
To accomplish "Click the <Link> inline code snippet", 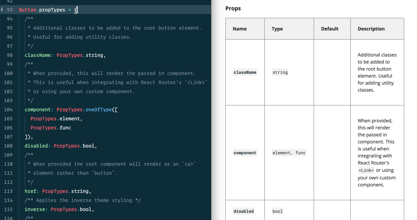I will 366,170.
